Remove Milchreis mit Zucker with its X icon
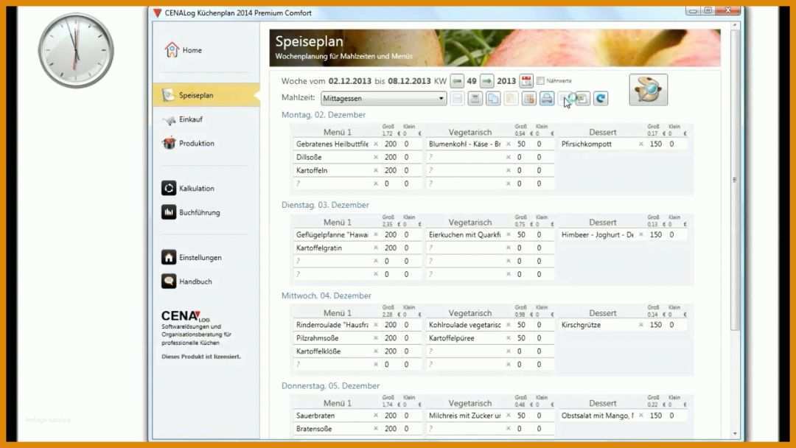Image resolution: width=796 pixels, height=448 pixels. point(508,415)
